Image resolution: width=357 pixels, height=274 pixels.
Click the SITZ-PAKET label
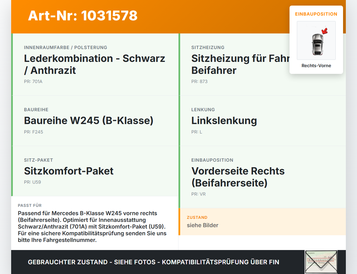pos(38,160)
